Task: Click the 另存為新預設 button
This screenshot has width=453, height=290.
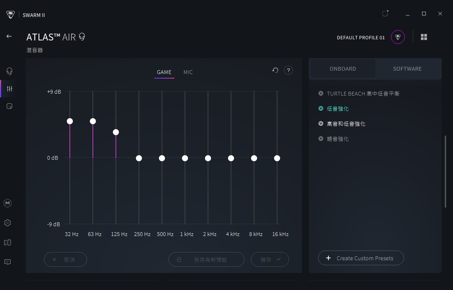Action: point(206,259)
